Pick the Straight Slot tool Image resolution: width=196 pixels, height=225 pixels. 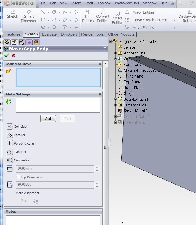click(x=43, y=27)
